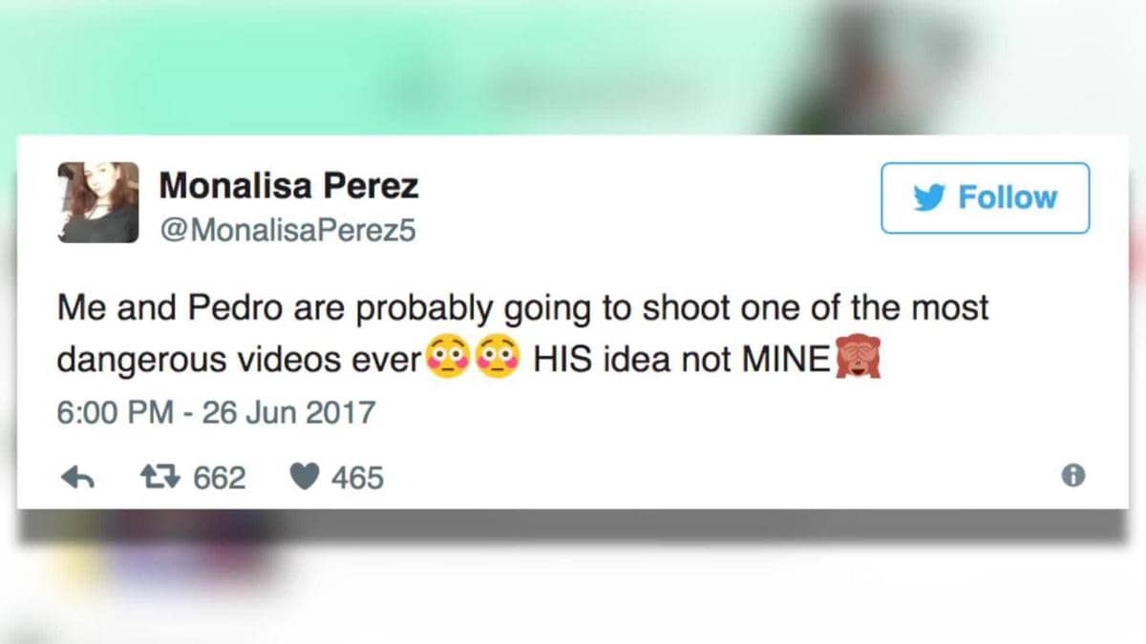The width and height of the screenshot is (1146, 644).
Task: Open the profile avatar thumbnail
Action: click(97, 202)
